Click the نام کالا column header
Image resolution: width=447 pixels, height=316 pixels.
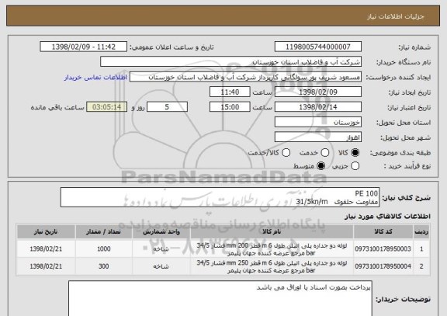point(272,231)
